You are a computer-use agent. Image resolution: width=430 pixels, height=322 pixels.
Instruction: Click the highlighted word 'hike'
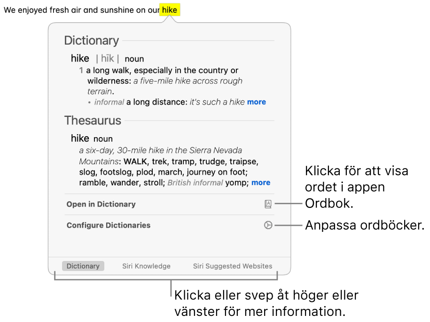170,10
